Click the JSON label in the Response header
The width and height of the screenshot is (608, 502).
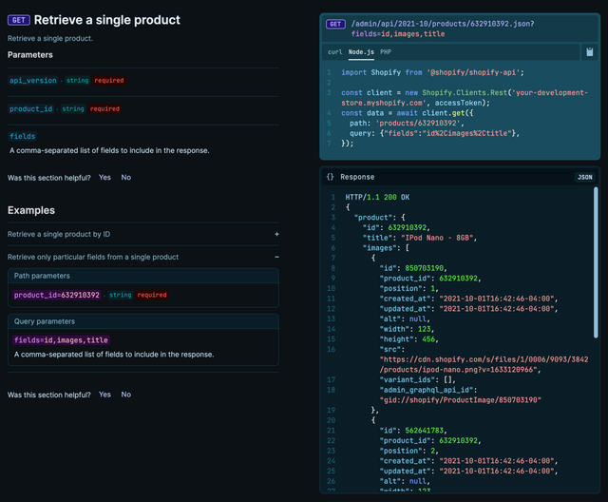585,177
